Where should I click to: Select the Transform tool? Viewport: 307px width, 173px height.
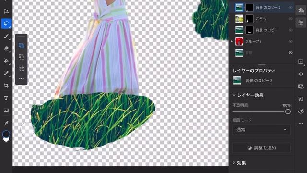pyautogui.click(x=6, y=12)
